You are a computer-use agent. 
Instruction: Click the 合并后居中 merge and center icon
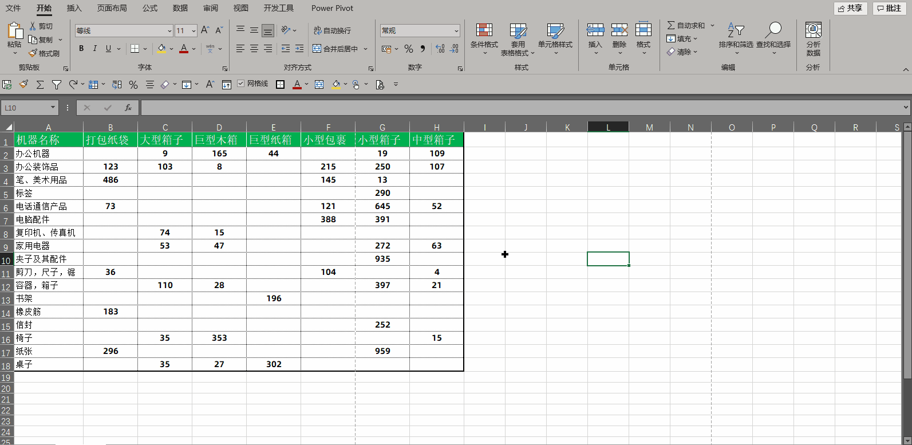317,49
